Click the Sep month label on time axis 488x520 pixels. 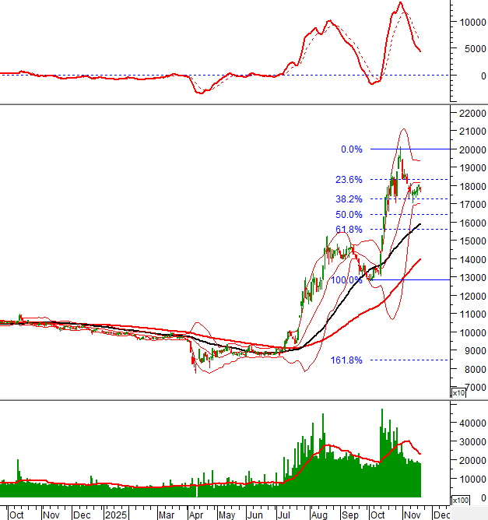351,515
